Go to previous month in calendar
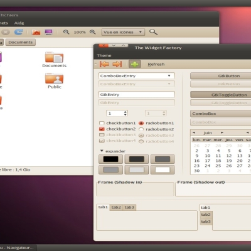 pyautogui.click(x=194, y=132)
